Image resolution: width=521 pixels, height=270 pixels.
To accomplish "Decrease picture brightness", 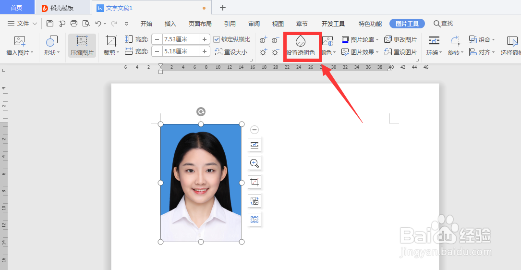I will point(275,52).
